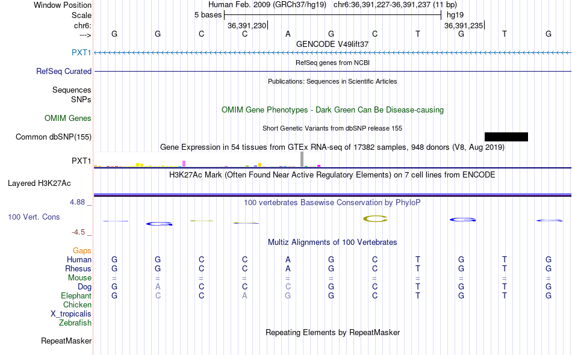Click the Common dbSNP(155) label
572x355 pixels.
click(54, 137)
